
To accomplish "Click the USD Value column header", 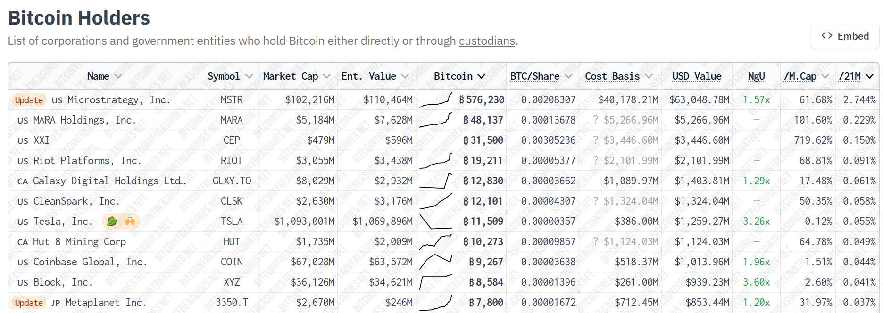I will pyautogui.click(x=696, y=76).
